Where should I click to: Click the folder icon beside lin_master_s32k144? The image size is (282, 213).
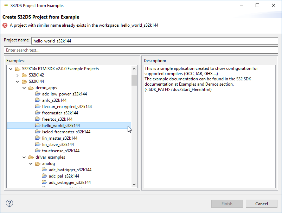point(38,138)
